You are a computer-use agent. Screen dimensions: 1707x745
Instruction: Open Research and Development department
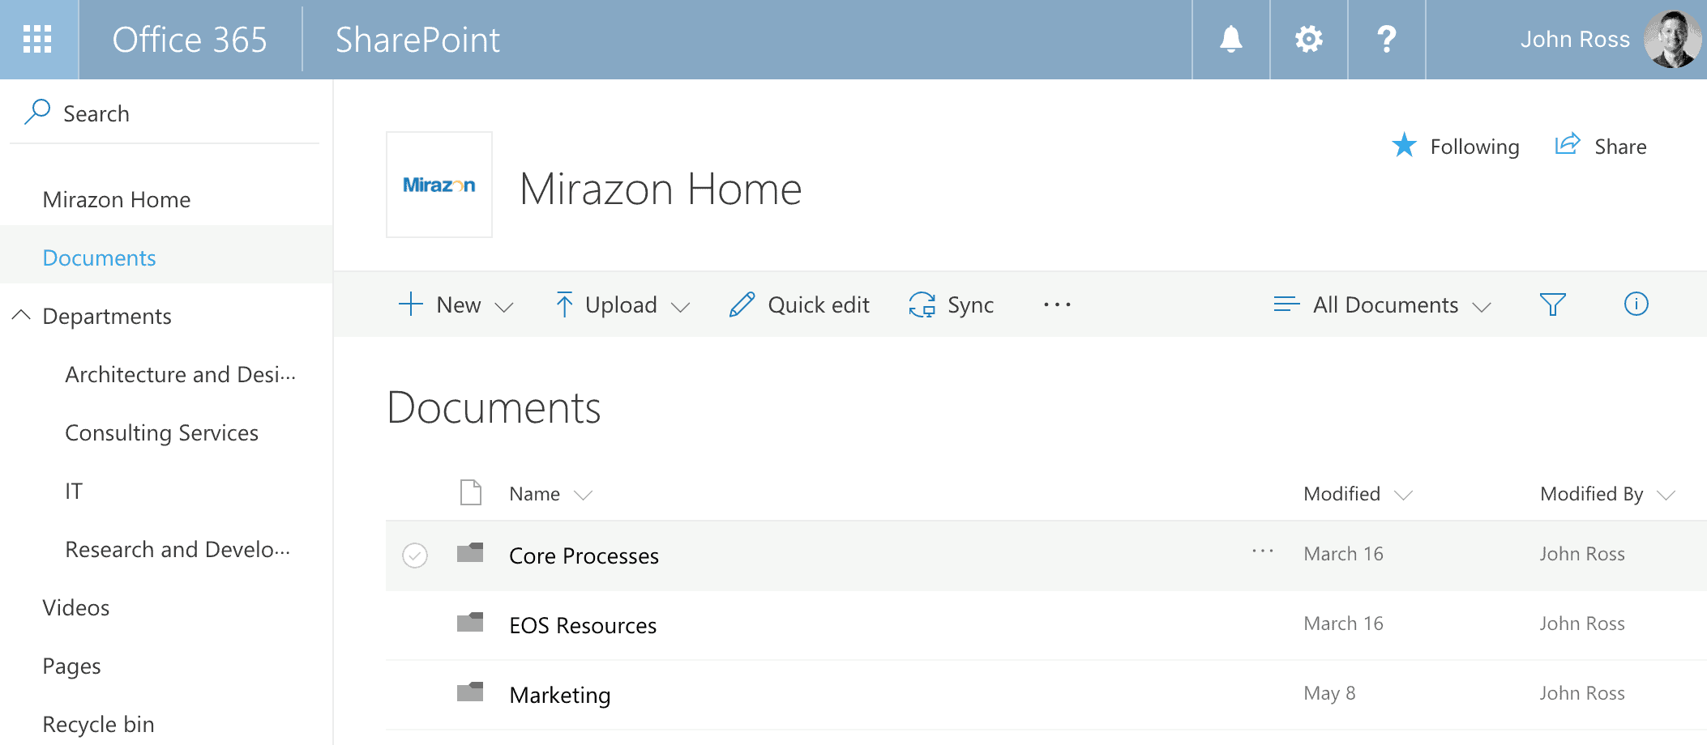click(x=178, y=549)
